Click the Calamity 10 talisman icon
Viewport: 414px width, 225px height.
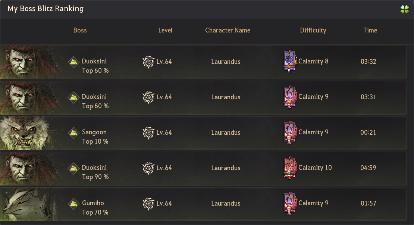290,168
